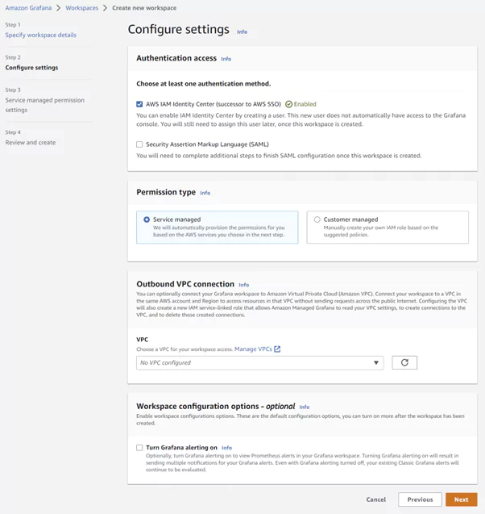The image size is (485, 514).
Task: Enable Security Assertion Markup Language (SAML) checkbox
Action: click(x=139, y=144)
